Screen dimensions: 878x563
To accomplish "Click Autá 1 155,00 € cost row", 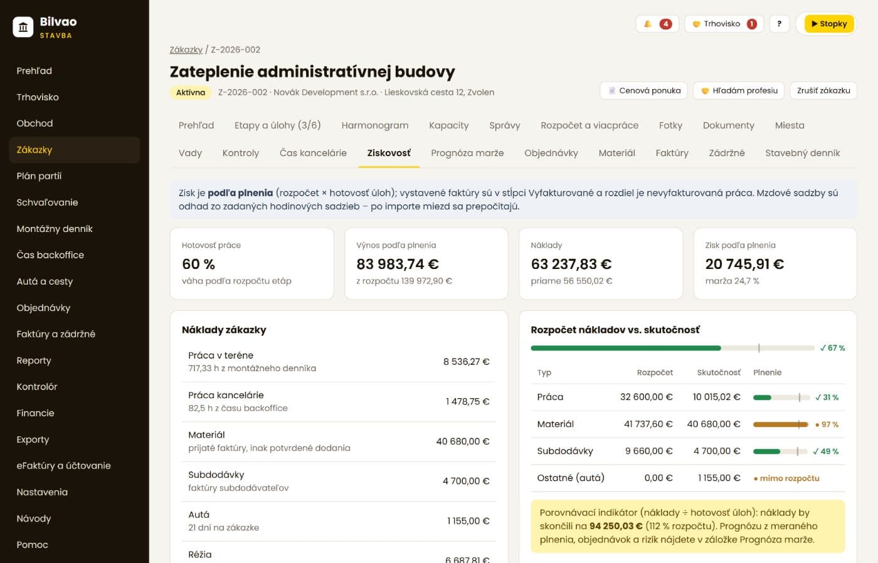I will click(x=339, y=521).
